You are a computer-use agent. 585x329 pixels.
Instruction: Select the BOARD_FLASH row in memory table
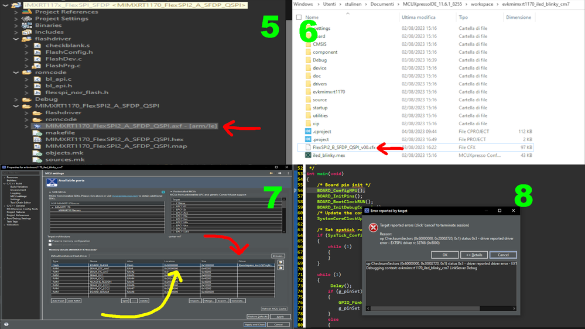(x=163, y=265)
